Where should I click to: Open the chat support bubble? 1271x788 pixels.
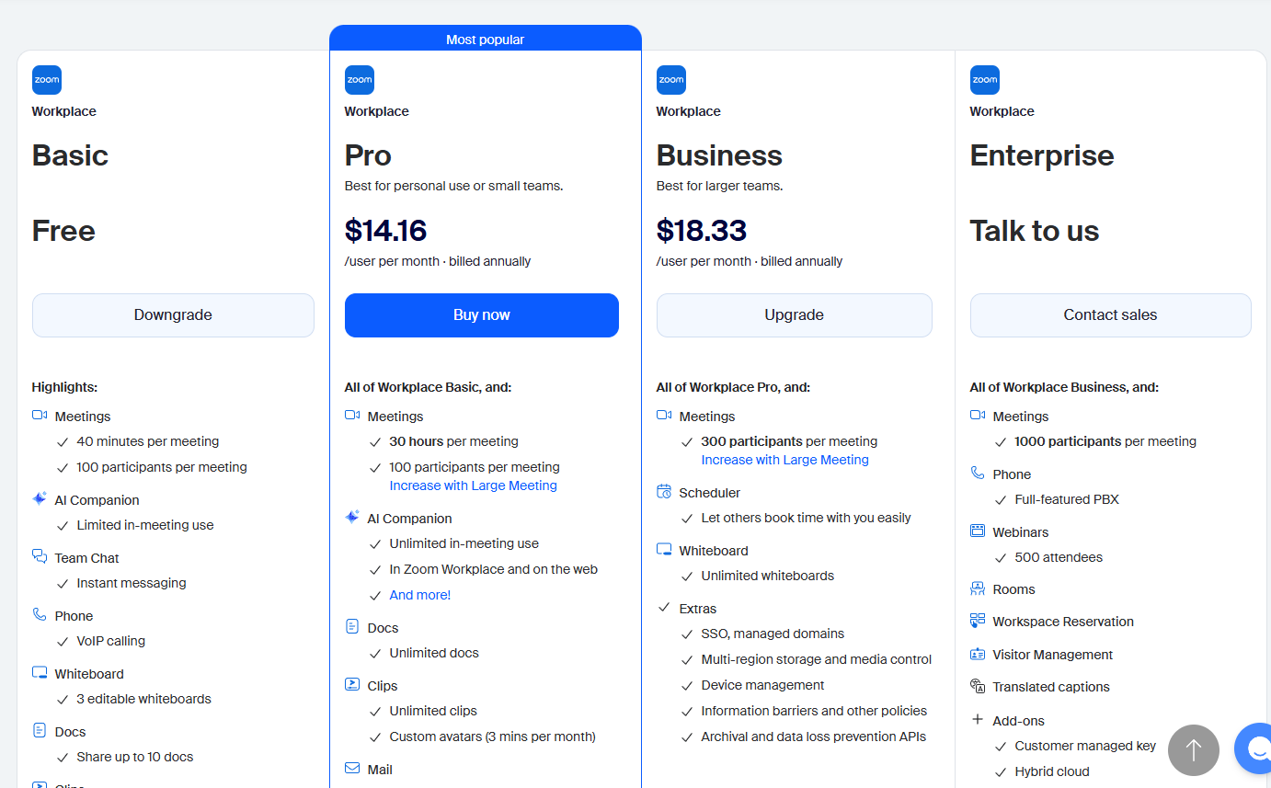point(1254,749)
